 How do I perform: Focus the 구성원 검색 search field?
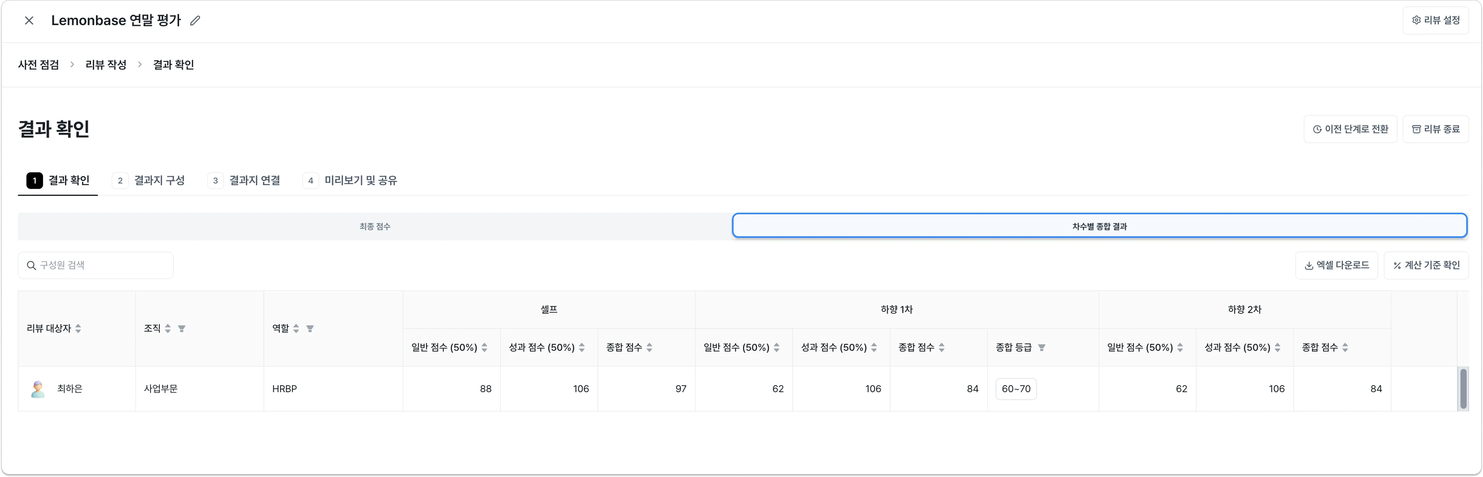[96, 265]
